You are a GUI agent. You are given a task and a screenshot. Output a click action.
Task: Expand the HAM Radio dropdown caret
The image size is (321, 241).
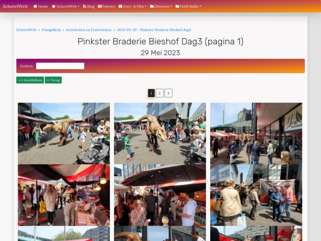(200, 6)
